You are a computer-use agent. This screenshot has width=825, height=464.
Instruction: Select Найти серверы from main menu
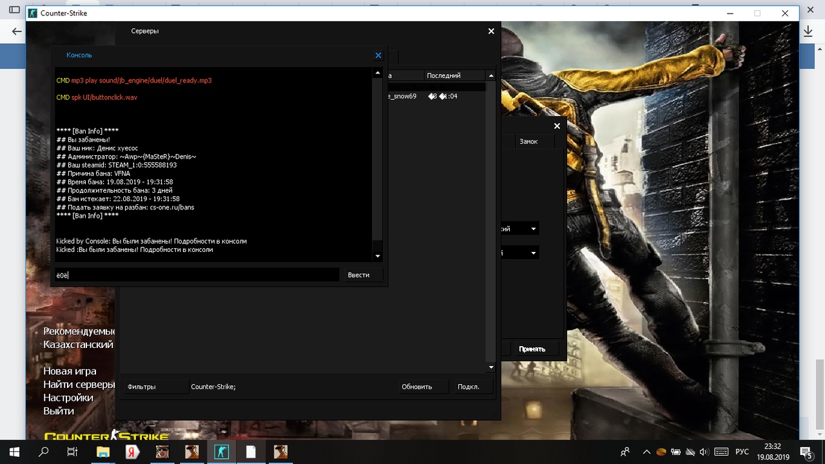pos(79,385)
